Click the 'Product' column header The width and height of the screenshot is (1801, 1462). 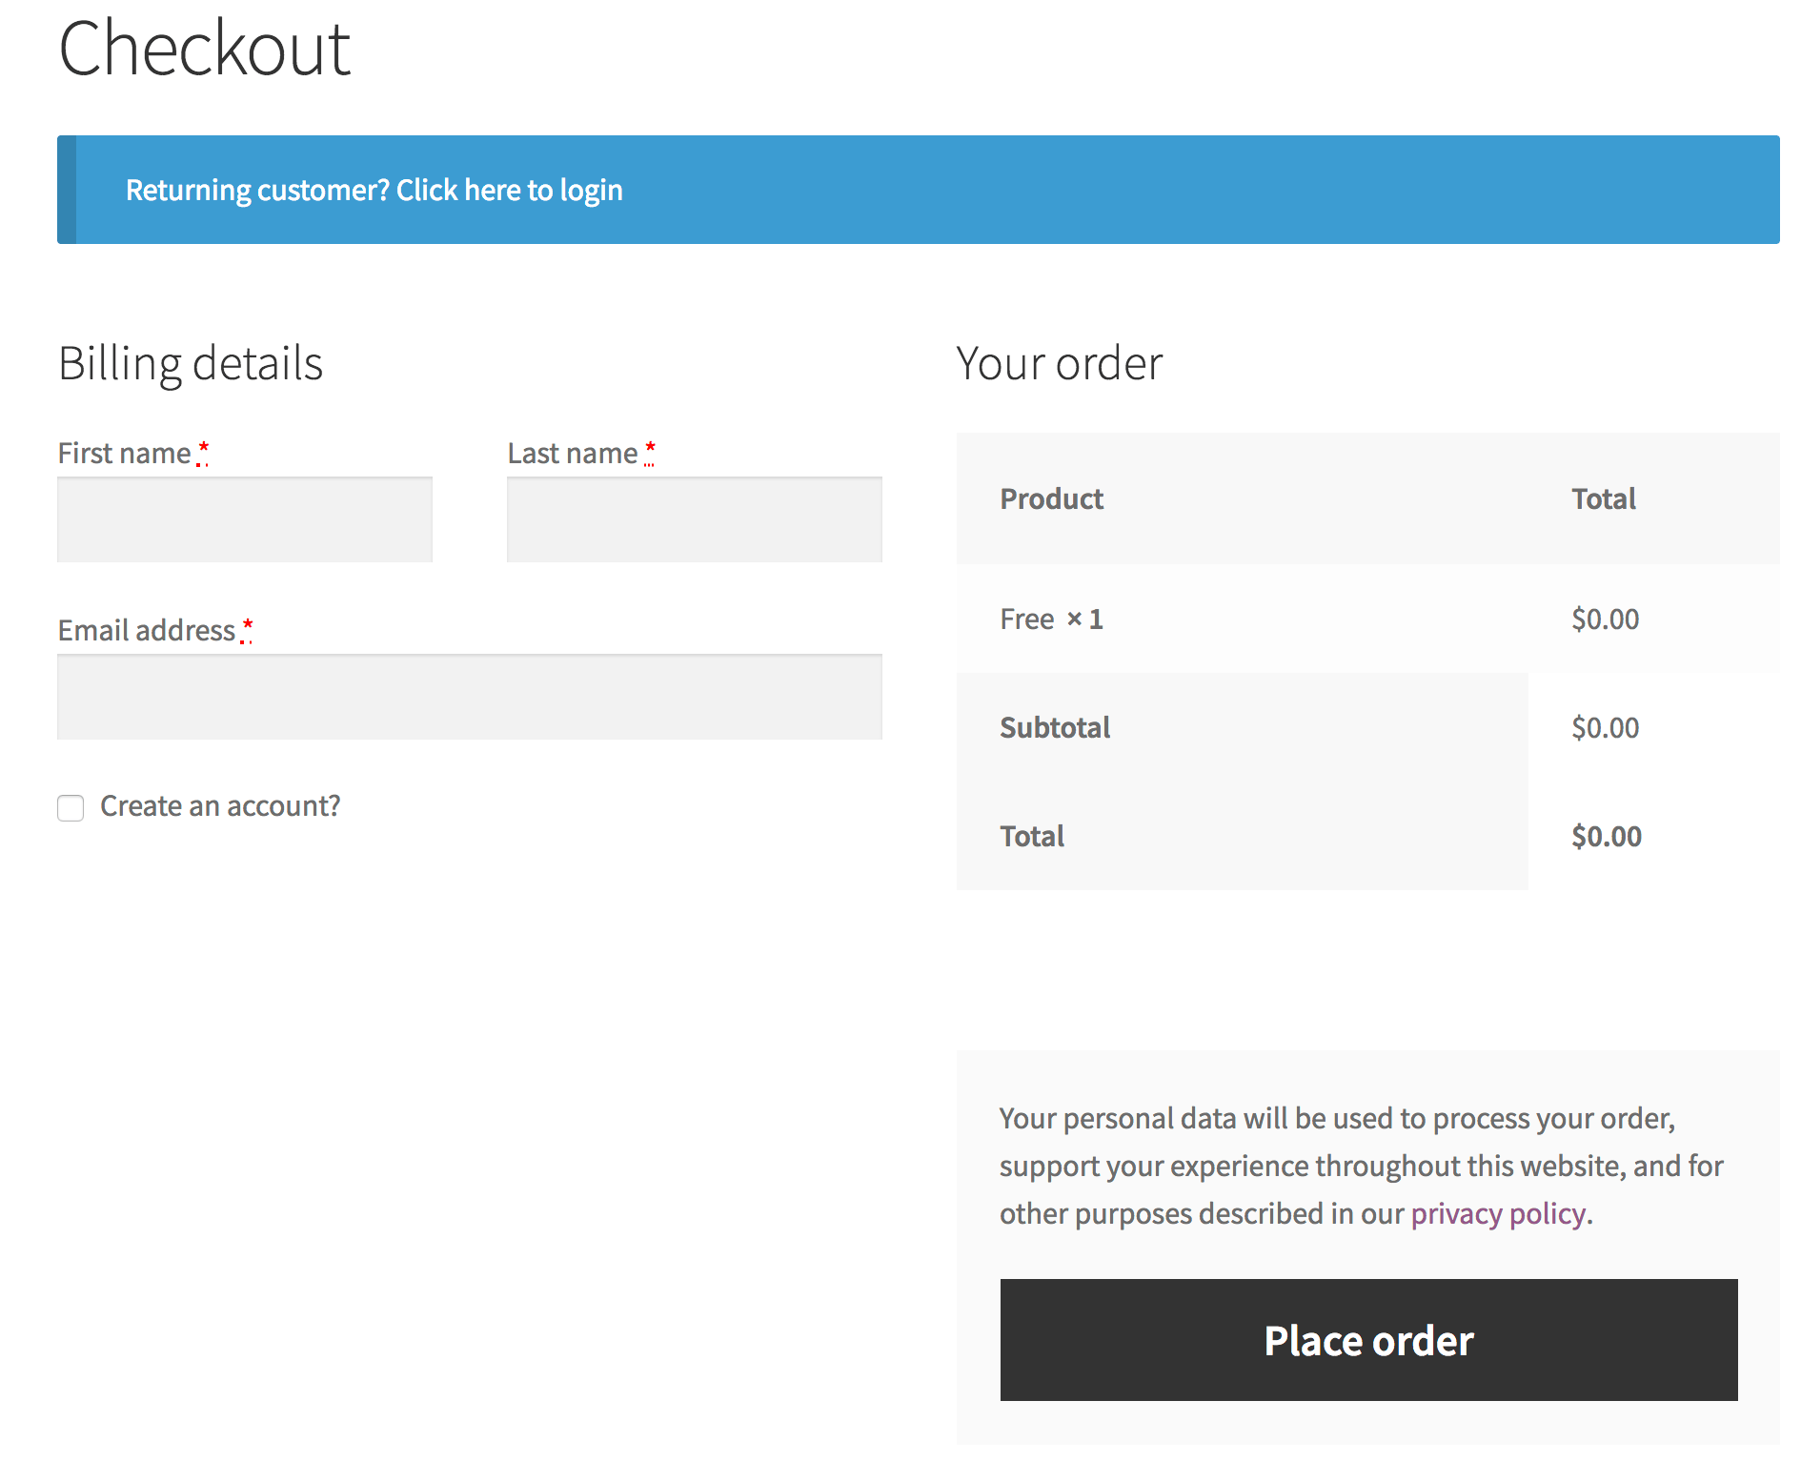click(1051, 499)
